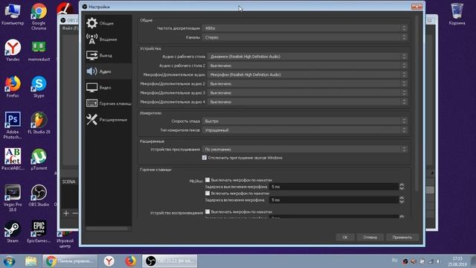476x268 pixels.
Task: Select the SCENA scene in OBS
Action: [x=69, y=182]
